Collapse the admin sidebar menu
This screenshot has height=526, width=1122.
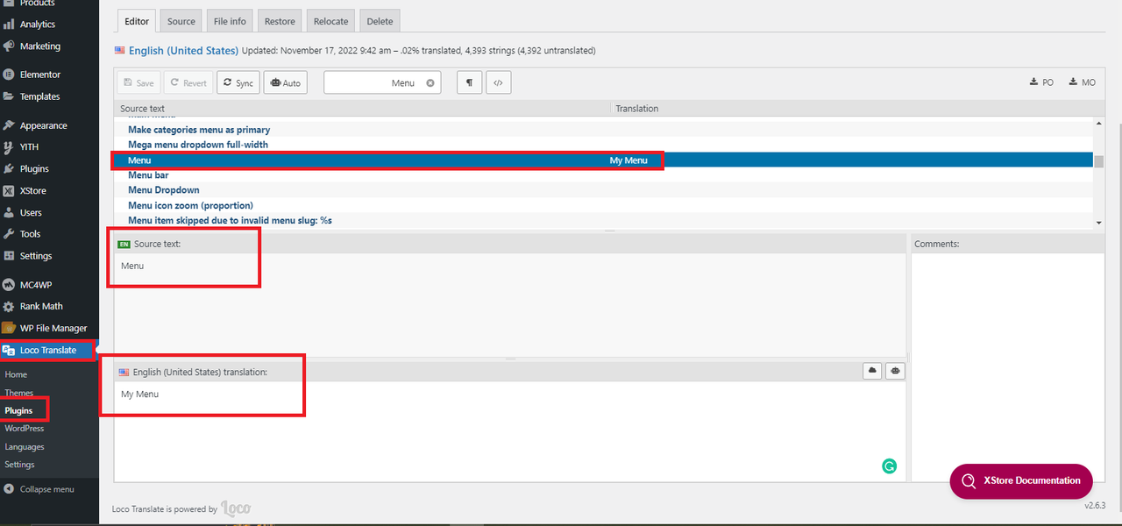click(x=40, y=489)
